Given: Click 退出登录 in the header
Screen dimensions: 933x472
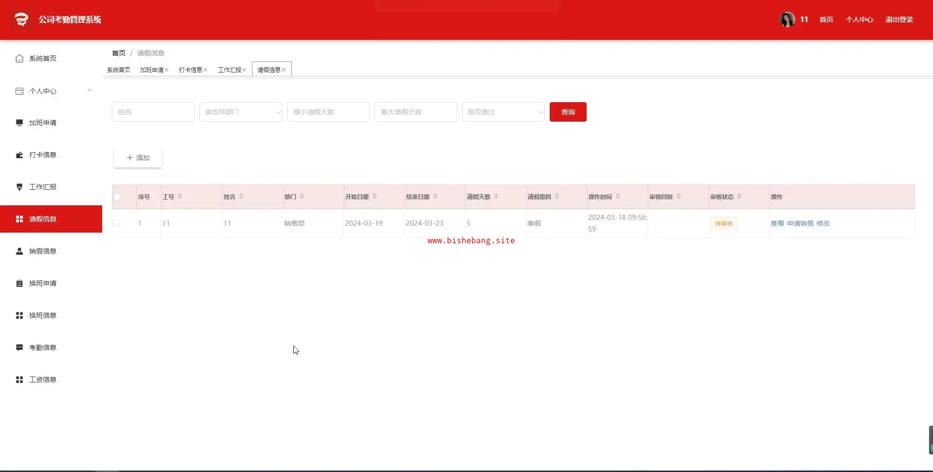Looking at the screenshot, I should click(899, 19).
